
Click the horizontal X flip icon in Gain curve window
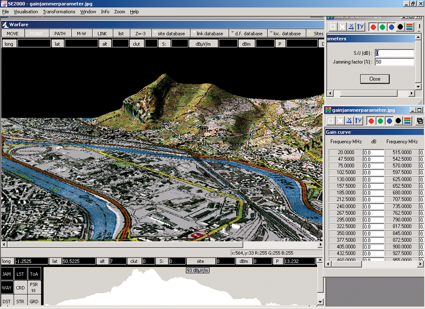[x=350, y=121]
